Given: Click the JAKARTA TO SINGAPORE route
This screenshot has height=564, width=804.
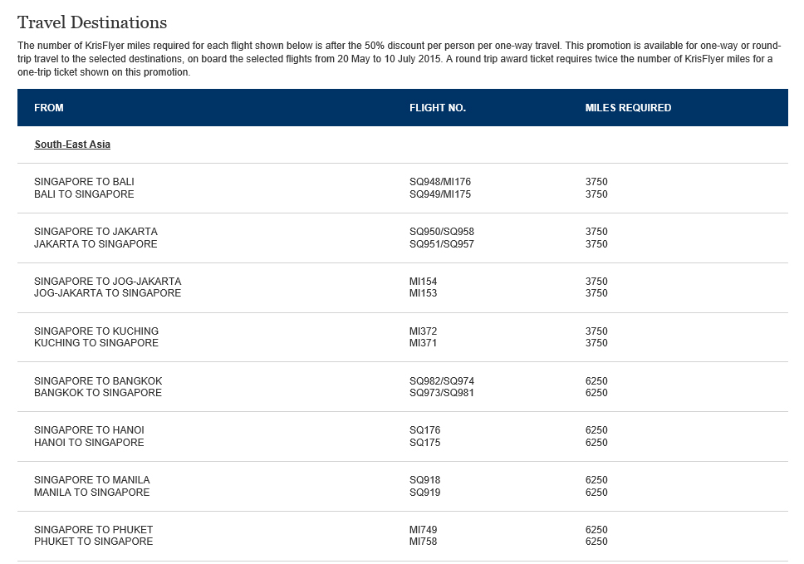Looking at the screenshot, I should pyautogui.click(x=96, y=244).
